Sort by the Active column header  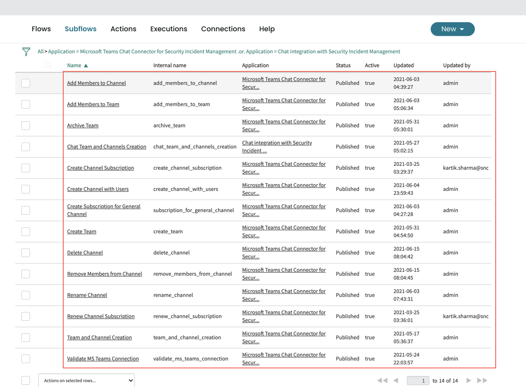point(372,65)
